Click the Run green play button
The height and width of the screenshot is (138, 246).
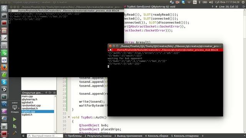(x=15, y=119)
